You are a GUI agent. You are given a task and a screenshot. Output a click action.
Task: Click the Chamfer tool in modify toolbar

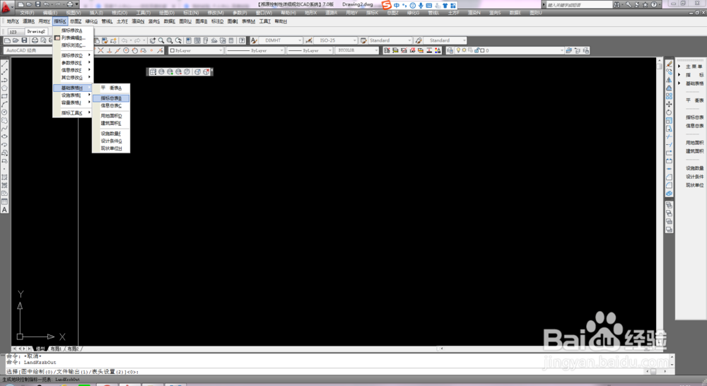point(669,177)
